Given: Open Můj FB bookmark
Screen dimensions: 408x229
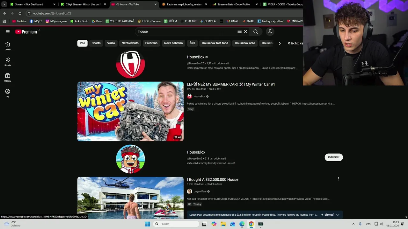Looking at the screenshot, I should click(x=36, y=21).
